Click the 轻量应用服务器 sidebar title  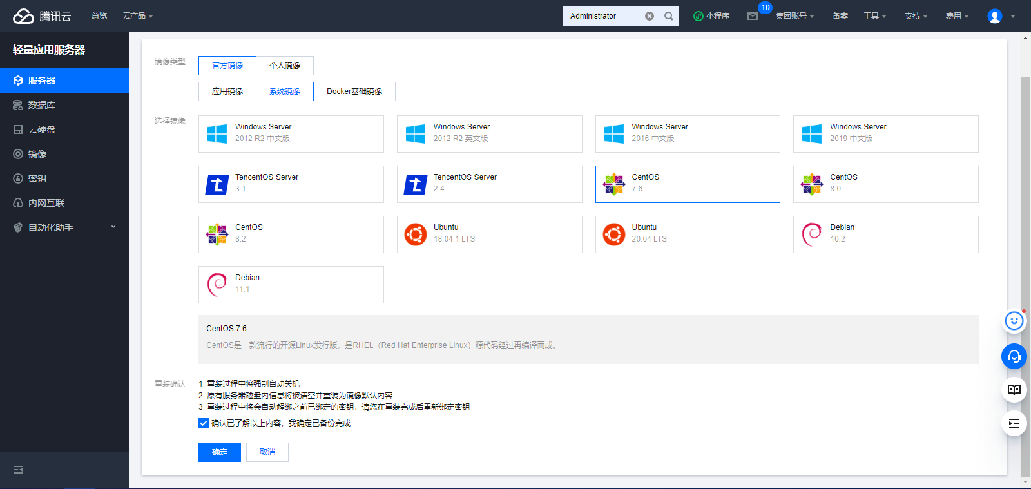tap(49, 50)
